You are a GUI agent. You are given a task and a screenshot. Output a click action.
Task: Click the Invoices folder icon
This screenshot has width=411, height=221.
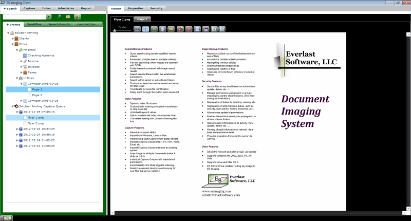click(x=25, y=67)
